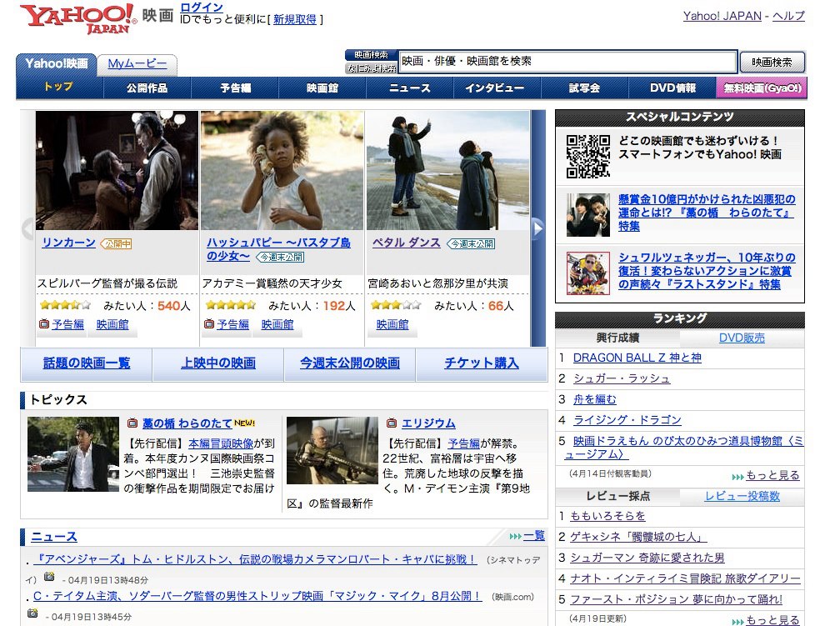This screenshot has width=840, height=626.
Task: Click ラストスタンド special content thumbnail
Action: [587, 273]
